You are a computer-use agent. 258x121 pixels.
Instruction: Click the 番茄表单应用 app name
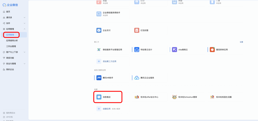pos(222,49)
